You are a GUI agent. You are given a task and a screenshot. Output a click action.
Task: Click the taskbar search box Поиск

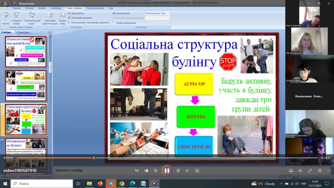pyautogui.click(x=42, y=184)
